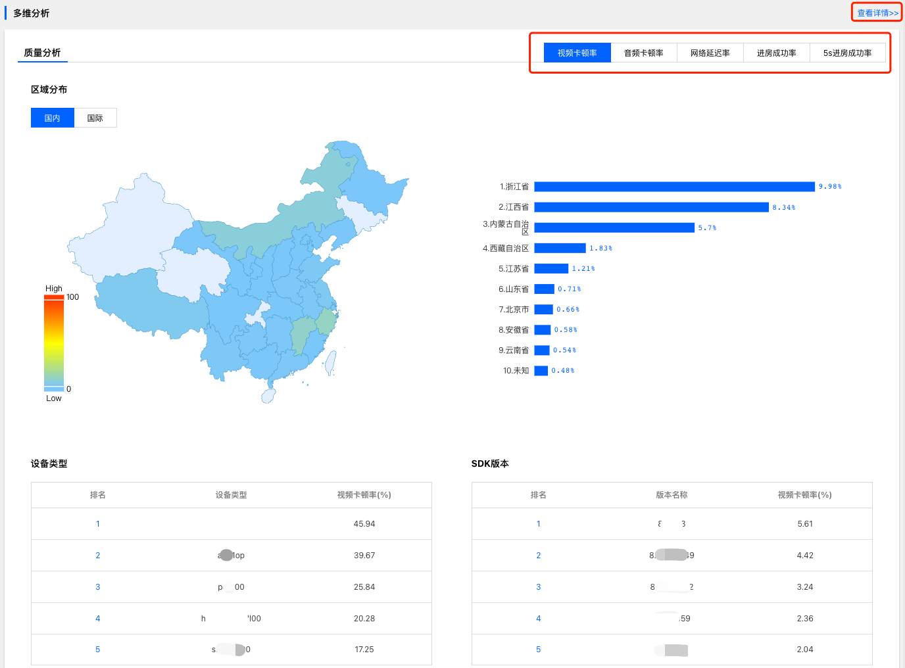Click Taiwan island on the China map
This screenshot has width=905, height=668.
pyautogui.click(x=330, y=362)
